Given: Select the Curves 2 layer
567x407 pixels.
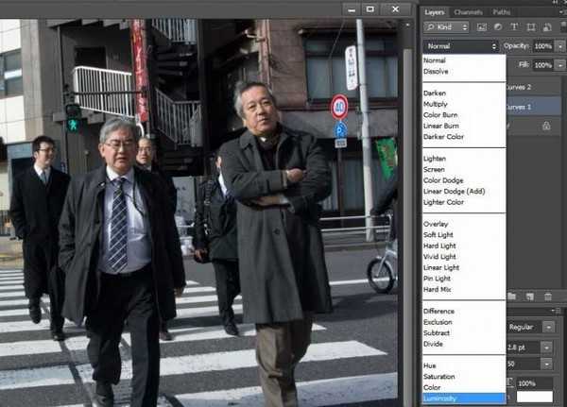Looking at the screenshot, I should (x=533, y=87).
